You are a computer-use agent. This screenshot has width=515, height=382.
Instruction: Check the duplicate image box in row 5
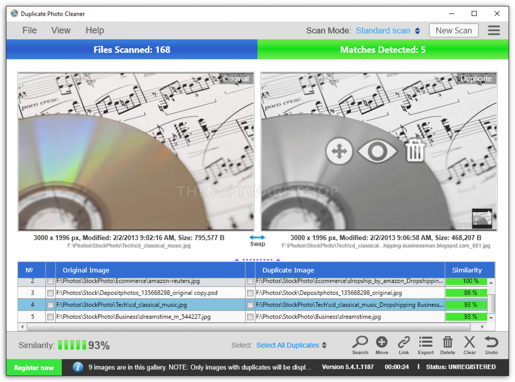[x=250, y=317]
